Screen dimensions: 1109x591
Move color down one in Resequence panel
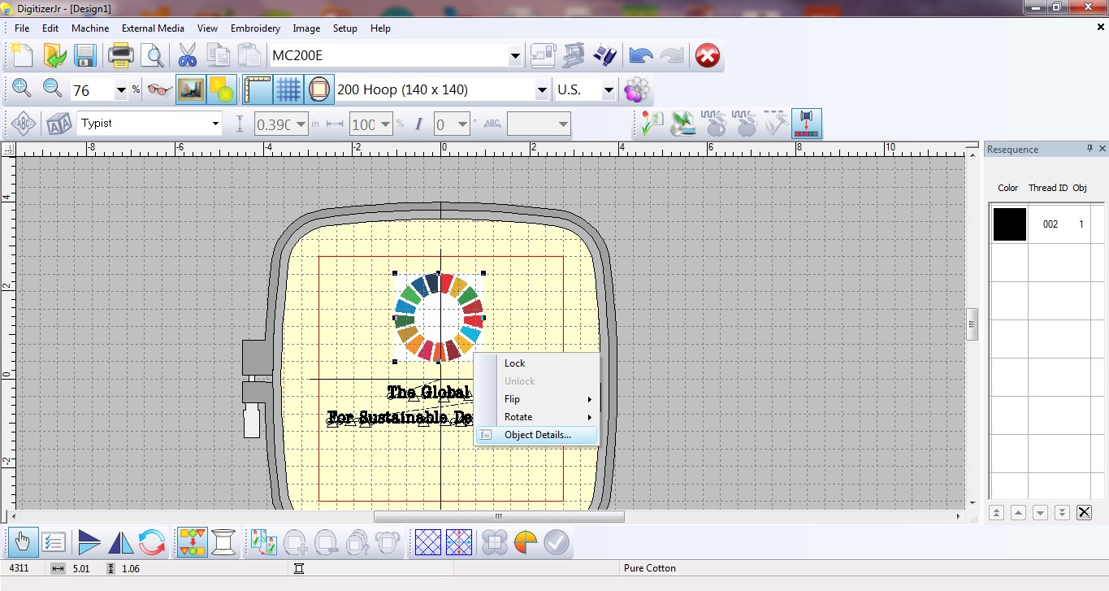[x=1040, y=512]
